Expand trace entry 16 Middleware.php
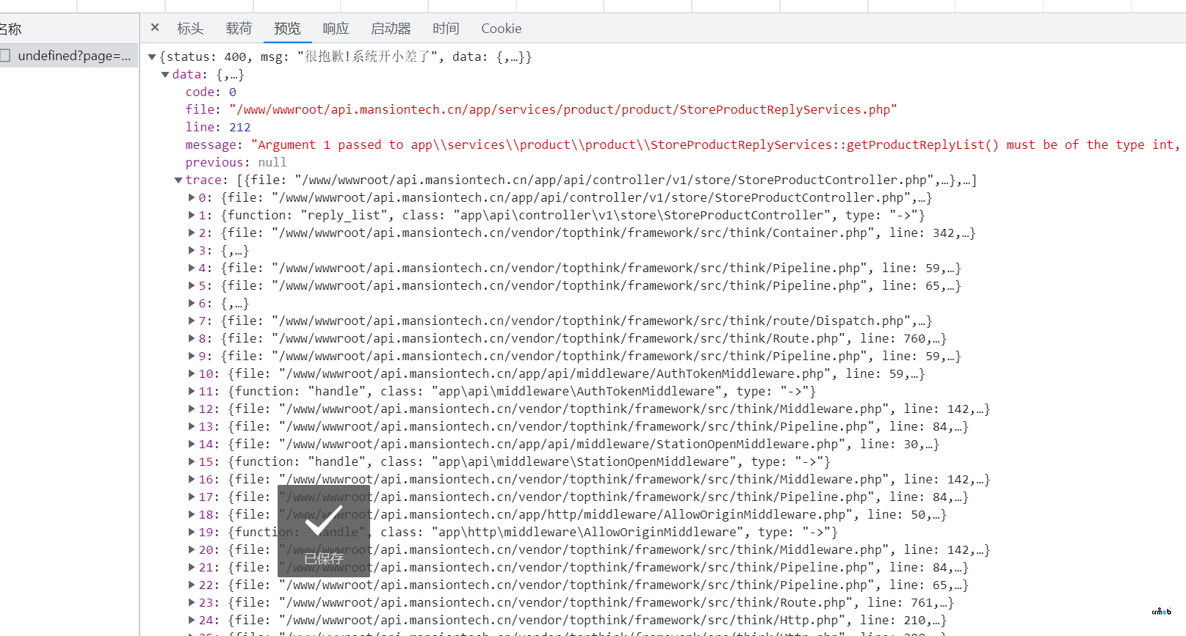The width and height of the screenshot is (1186, 636). point(192,479)
